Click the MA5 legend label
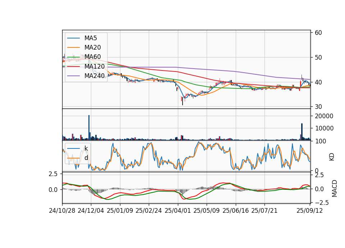The image size is (345, 248). pyautogui.click(x=91, y=38)
